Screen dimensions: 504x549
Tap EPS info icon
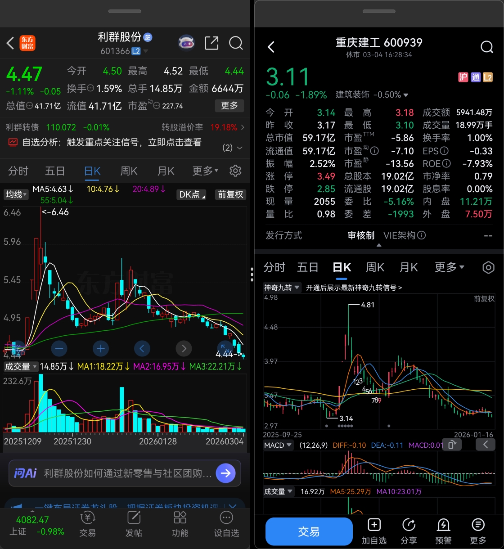click(445, 151)
